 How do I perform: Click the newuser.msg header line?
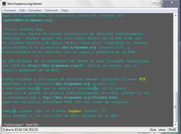click(x=22, y=29)
